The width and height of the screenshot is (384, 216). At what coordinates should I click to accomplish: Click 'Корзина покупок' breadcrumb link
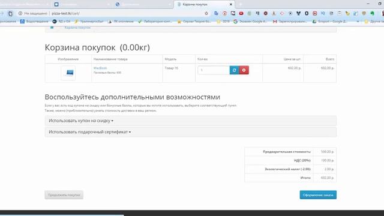coord(77,28)
